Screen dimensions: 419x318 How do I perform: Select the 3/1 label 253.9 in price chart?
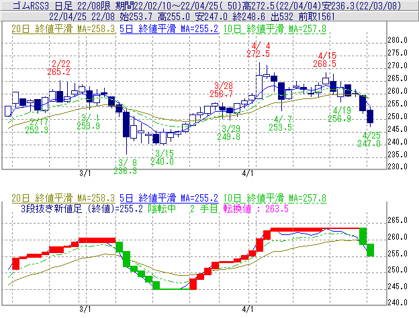point(89,126)
